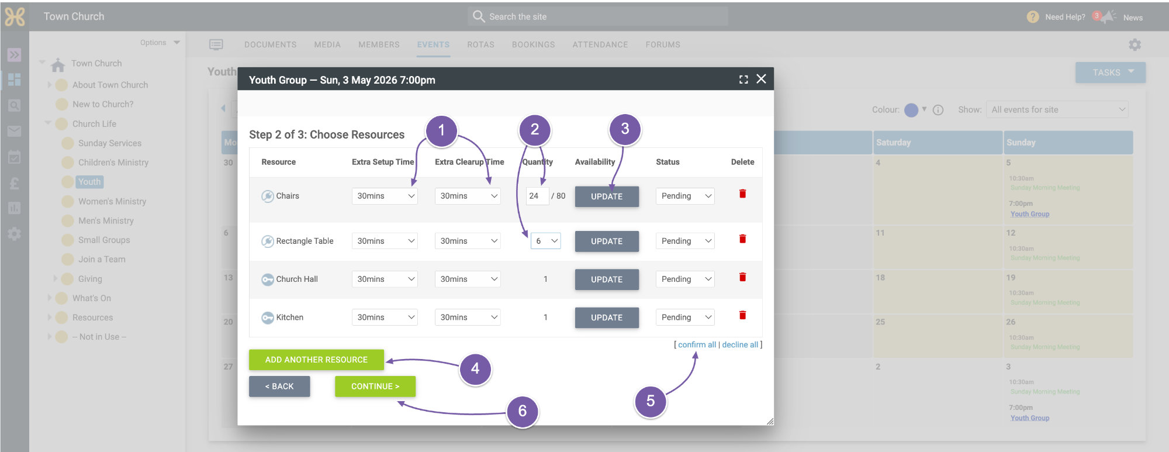Click the decline all link
The height and width of the screenshot is (452, 1169).
740,344
